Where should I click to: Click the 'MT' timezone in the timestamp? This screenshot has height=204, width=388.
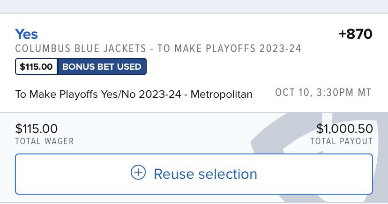365,93
